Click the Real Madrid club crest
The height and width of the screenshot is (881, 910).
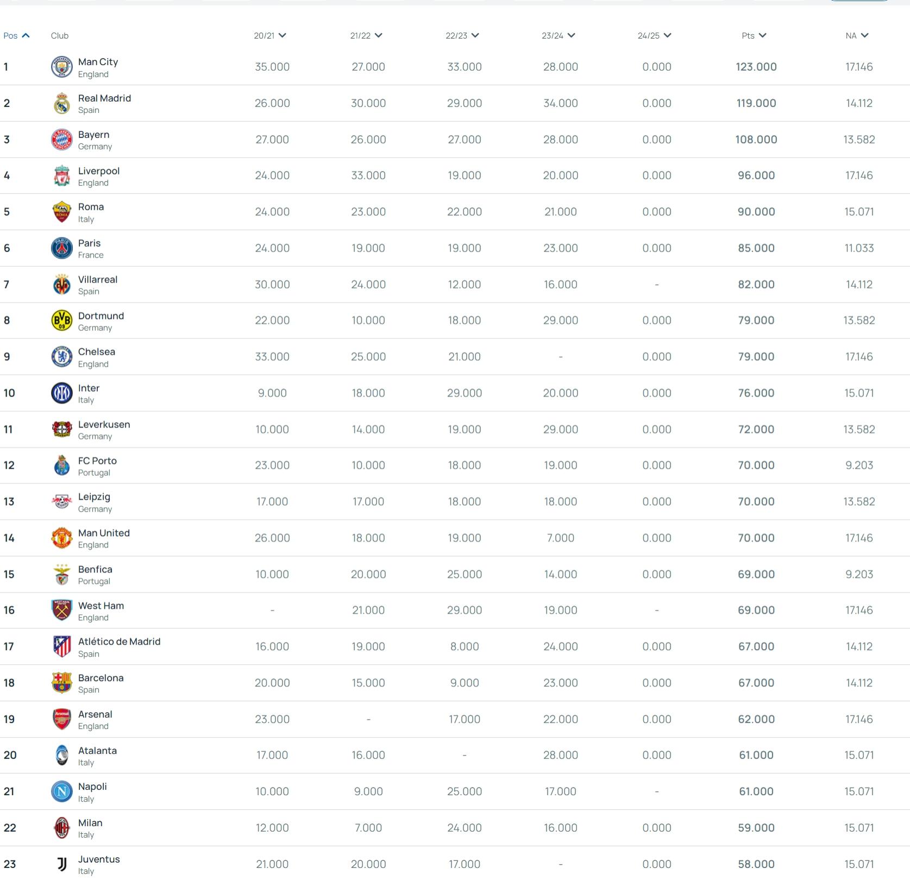point(61,103)
